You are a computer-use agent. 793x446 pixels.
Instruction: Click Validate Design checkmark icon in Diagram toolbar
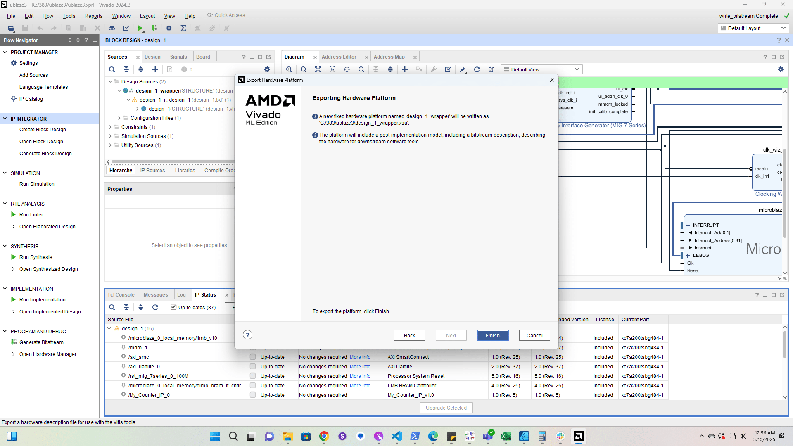click(448, 69)
